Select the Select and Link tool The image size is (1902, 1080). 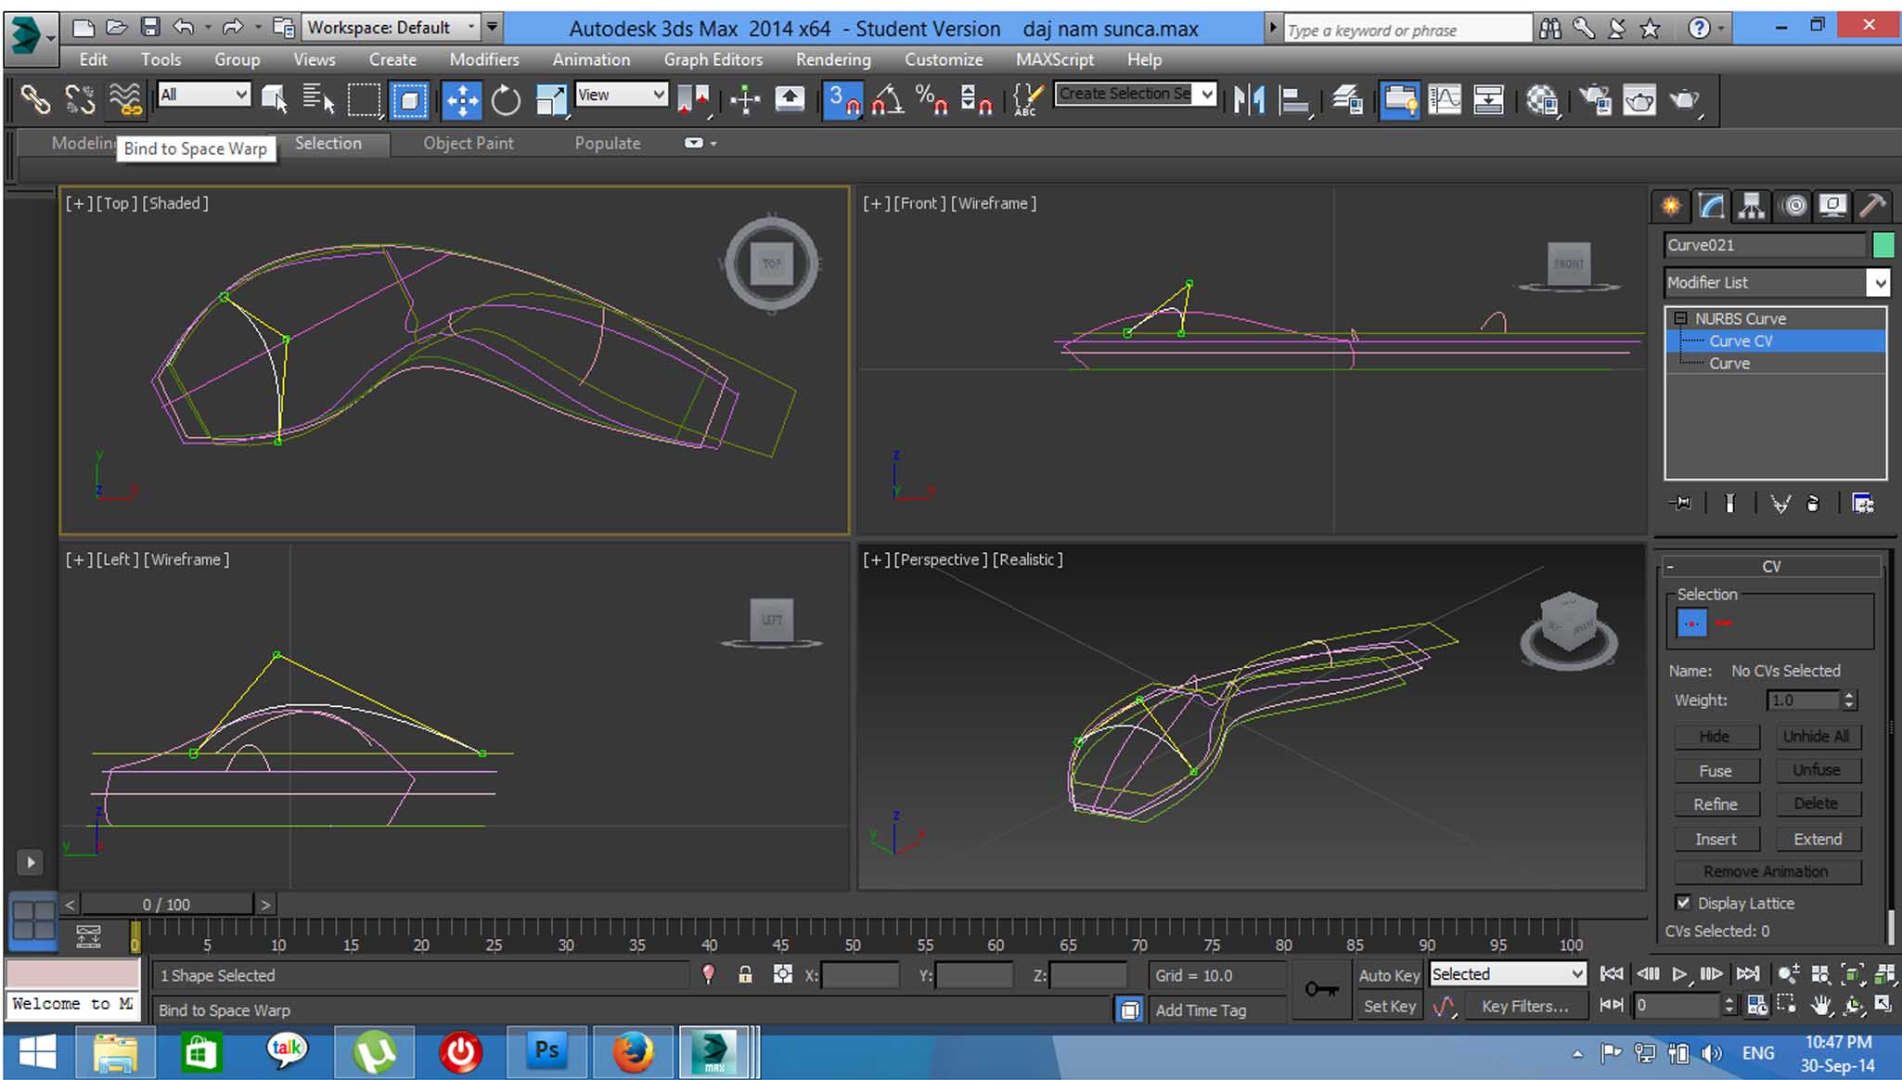35,99
